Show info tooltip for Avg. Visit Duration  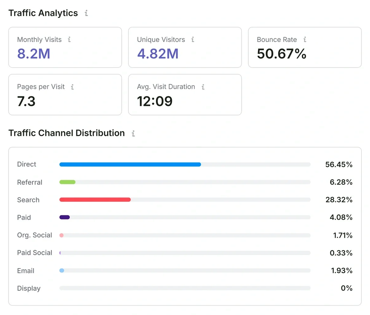(203, 87)
